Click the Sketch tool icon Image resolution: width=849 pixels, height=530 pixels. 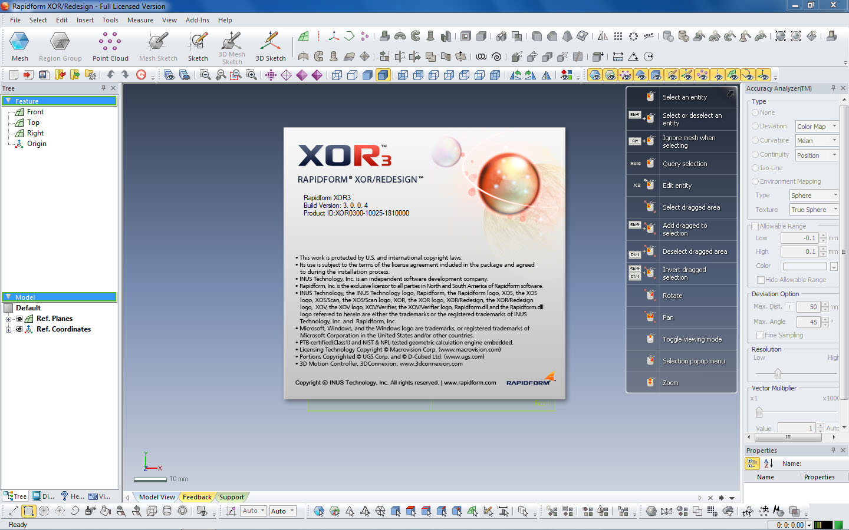click(x=198, y=42)
